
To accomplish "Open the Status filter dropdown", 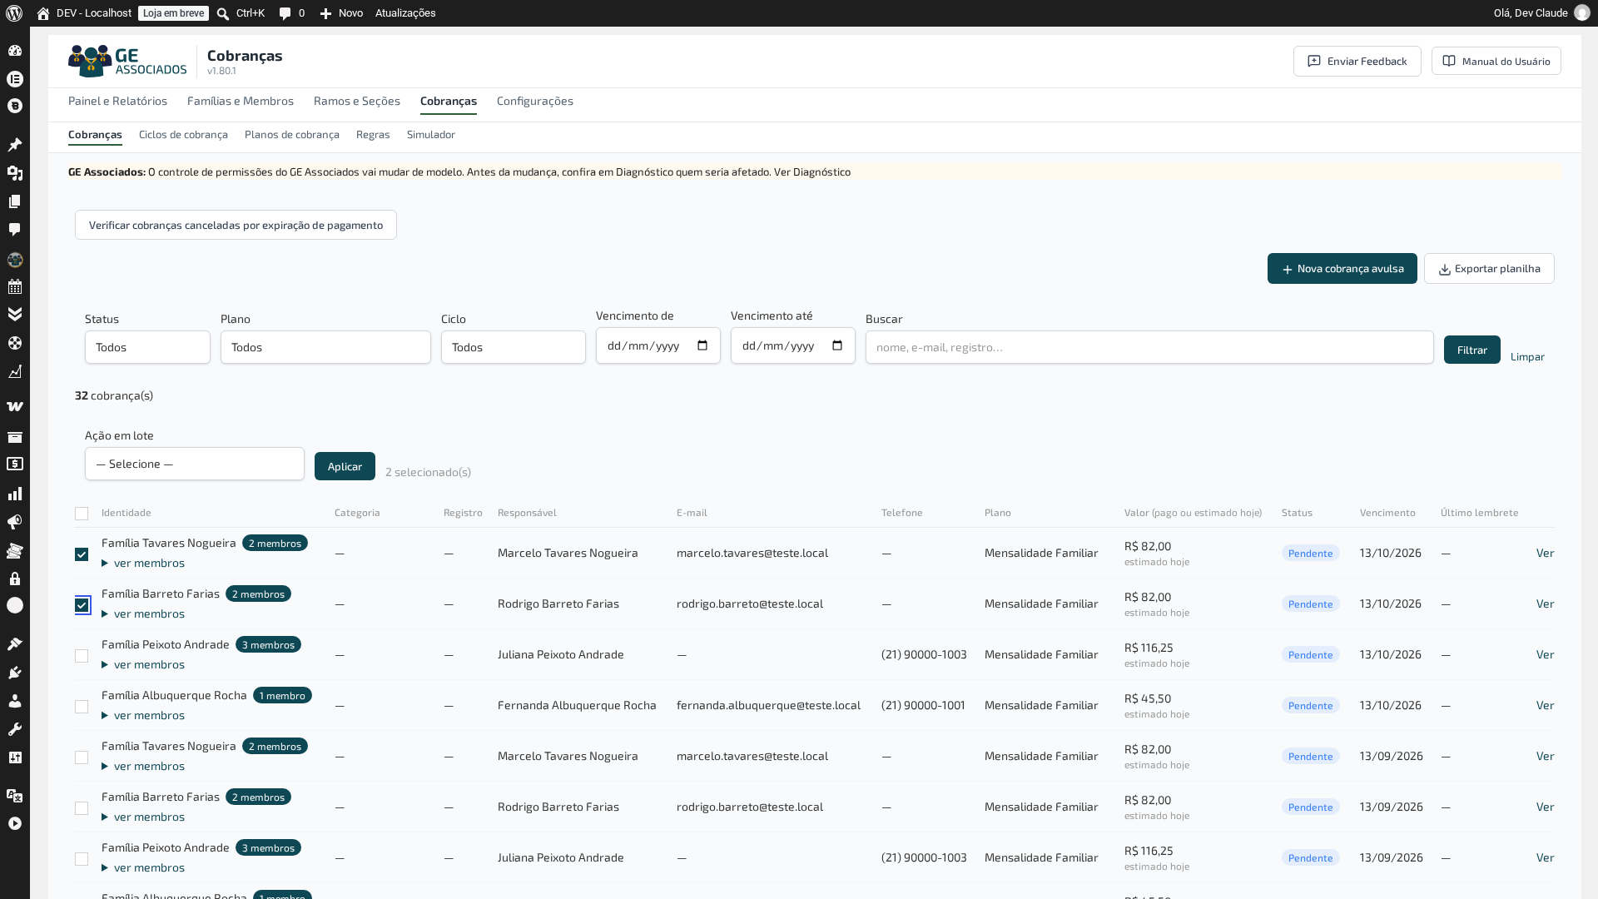I will 147,347.
